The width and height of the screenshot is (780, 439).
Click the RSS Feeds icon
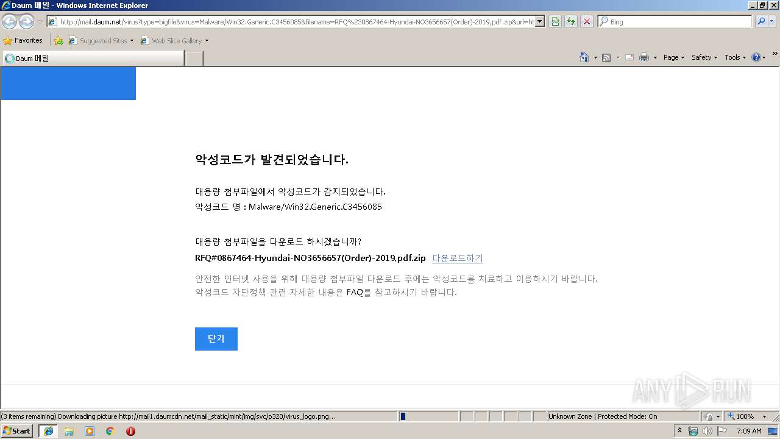606,57
